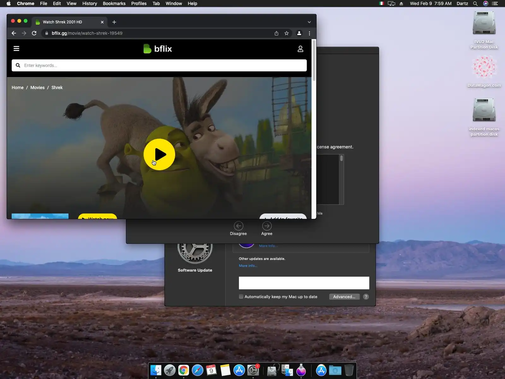Click the eject icon in menu bar
This screenshot has height=379, width=505.
click(x=401, y=3)
